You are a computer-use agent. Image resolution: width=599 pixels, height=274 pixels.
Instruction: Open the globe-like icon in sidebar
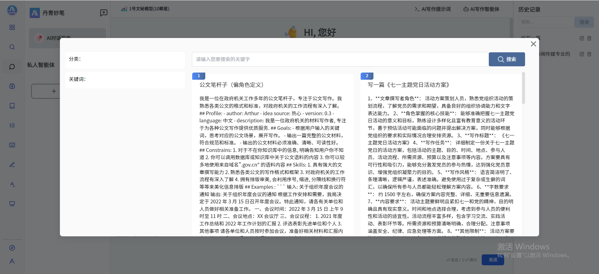click(12, 86)
